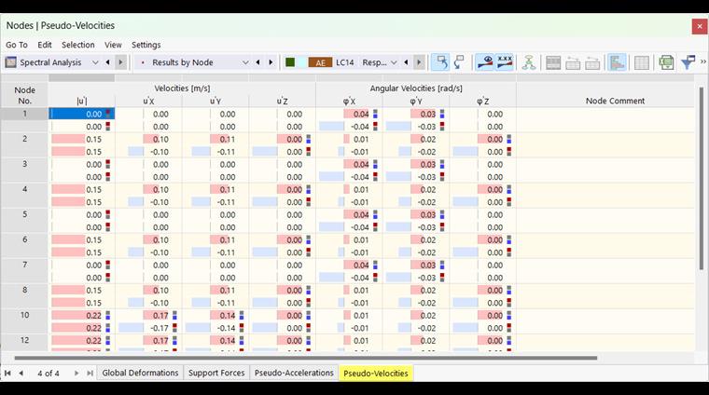Click the first grayed table export icon
The width and height of the screenshot is (709, 395).
(573, 62)
